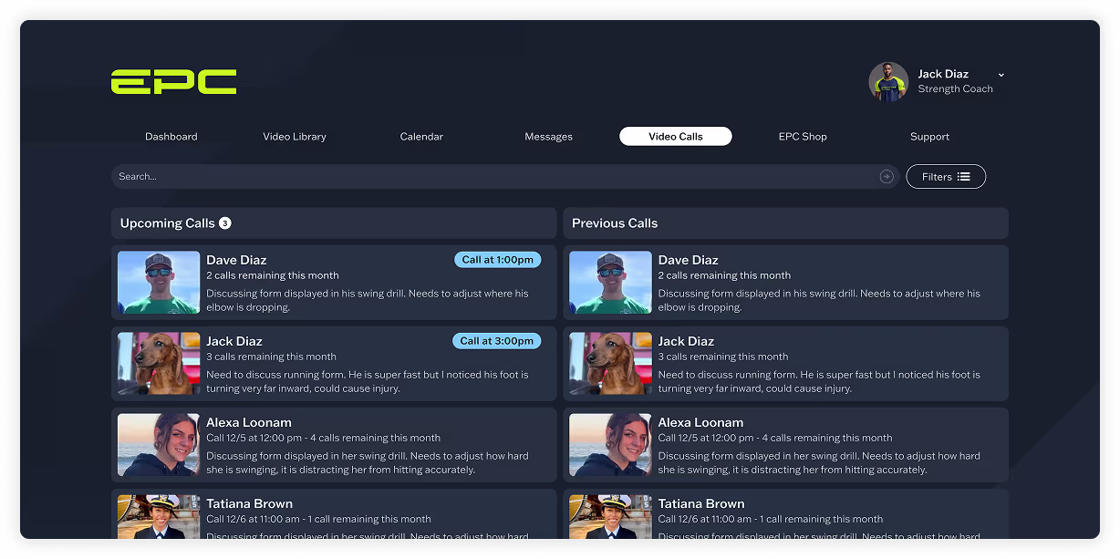
Task: Open Alexa Loonam's upcoming call entry
Action: [334, 445]
